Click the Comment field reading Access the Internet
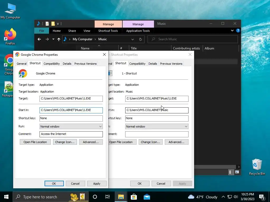The width and height of the screenshot is (270, 202). click(71, 134)
